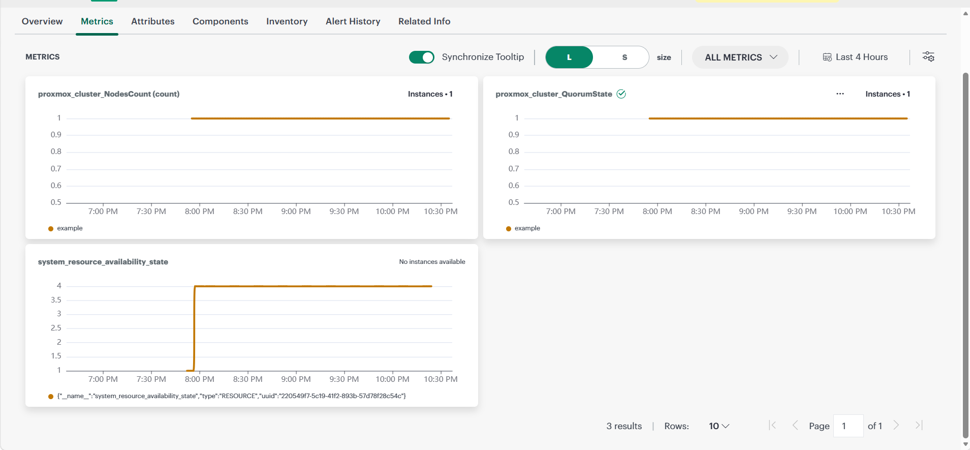Open the QuorumState chart three-dots menu

pos(840,94)
